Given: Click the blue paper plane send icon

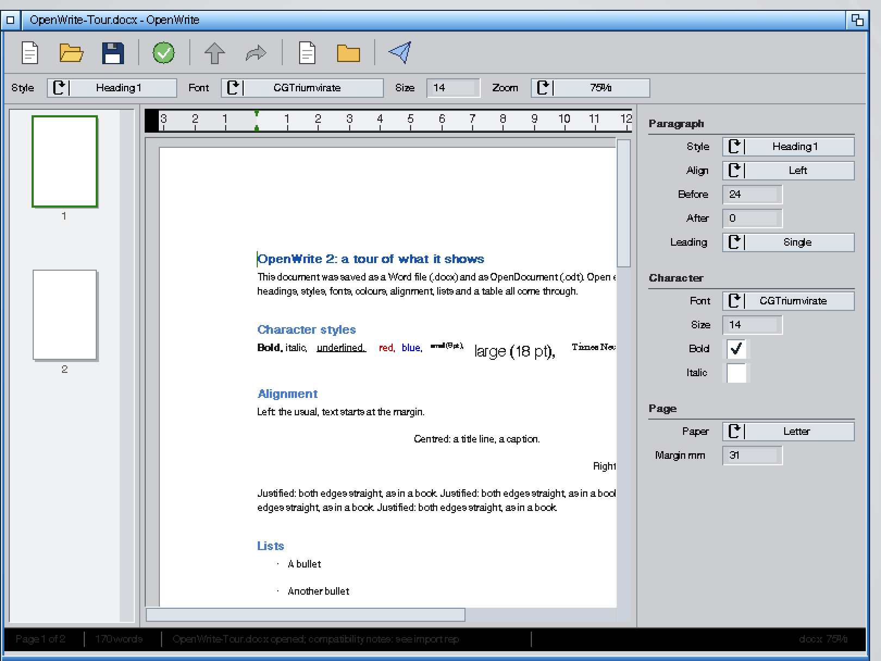Looking at the screenshot, I should click(400, 53).
